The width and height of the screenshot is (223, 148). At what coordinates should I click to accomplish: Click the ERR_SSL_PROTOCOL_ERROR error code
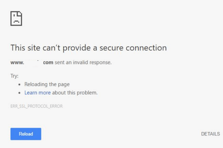tap(37, 106)
